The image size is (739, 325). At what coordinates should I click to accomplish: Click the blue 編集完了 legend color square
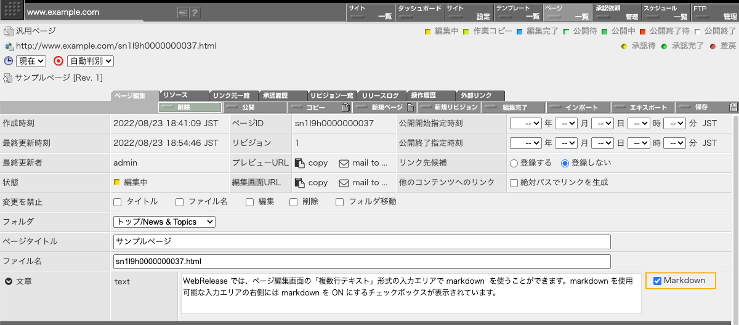coord(520,31)
